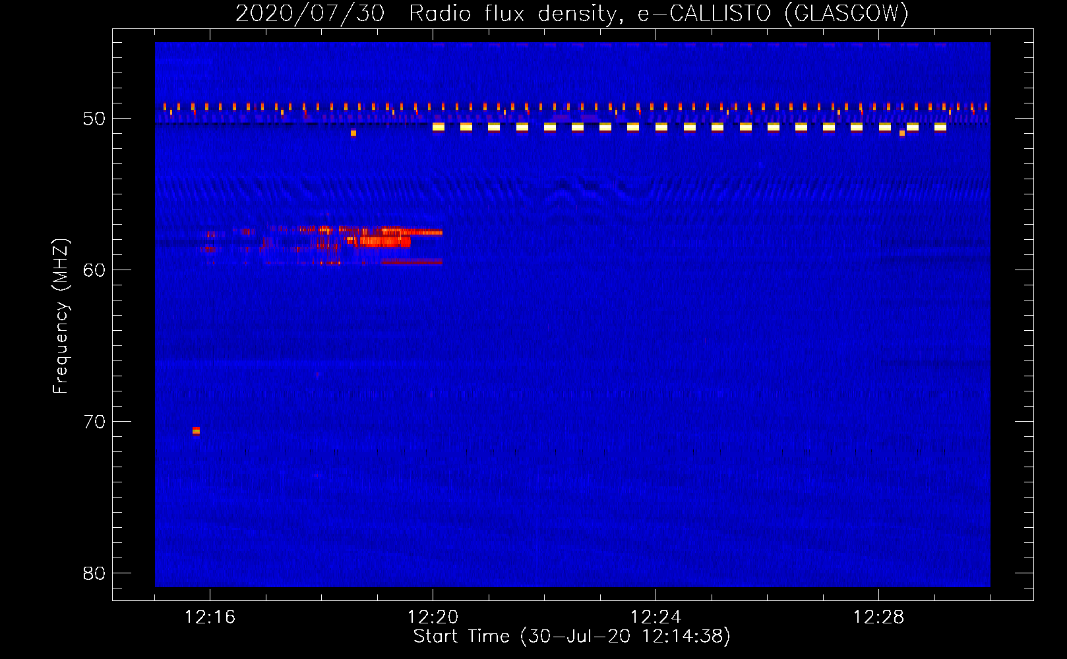Select the 12:16 time tick label
Screen dimensions: 1067x659
pyautogui.click(x=210, y=617)
